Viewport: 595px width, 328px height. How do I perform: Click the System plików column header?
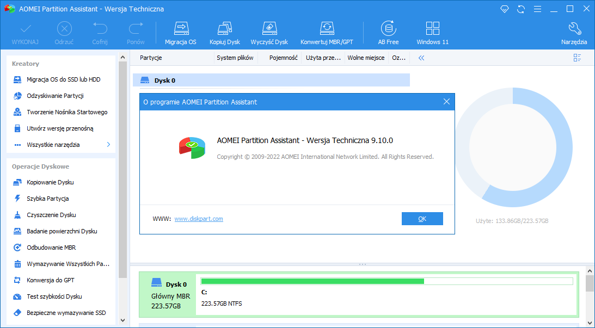pos(235,58)
